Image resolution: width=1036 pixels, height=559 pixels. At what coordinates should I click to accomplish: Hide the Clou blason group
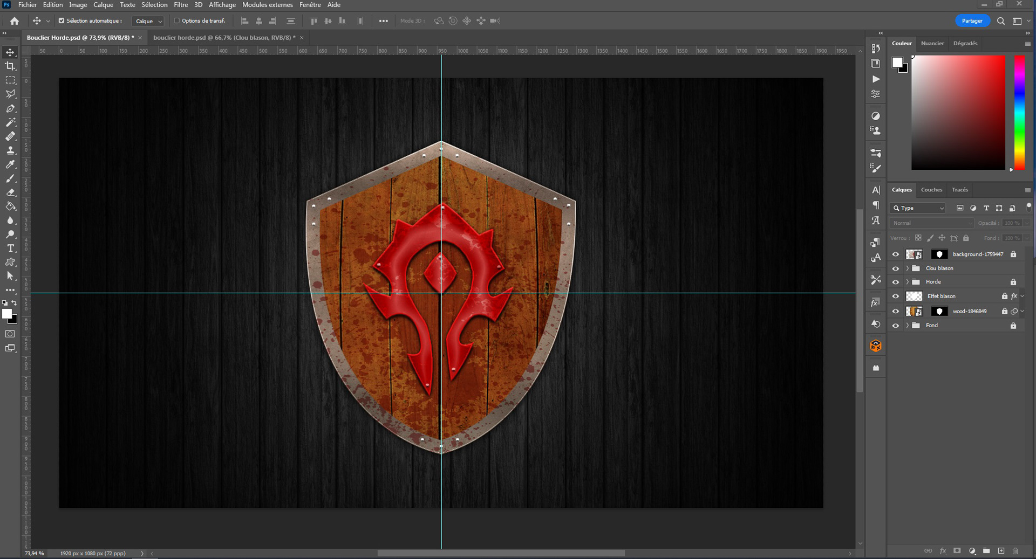[x=896, y=268]
